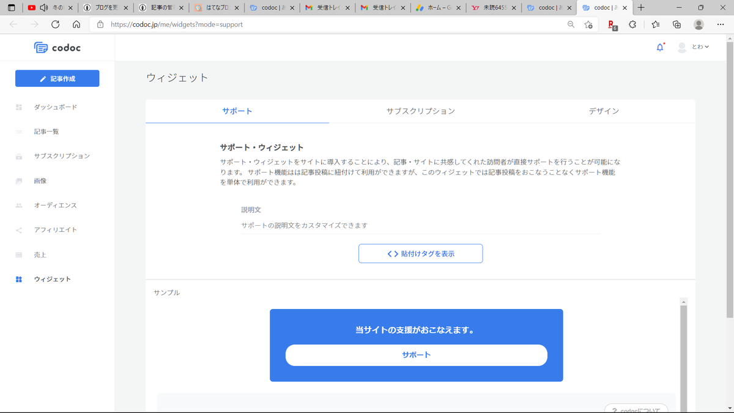Screen dimensions: 734x413
Task: Open the tab actions menu icon
Action: [11, 8]
